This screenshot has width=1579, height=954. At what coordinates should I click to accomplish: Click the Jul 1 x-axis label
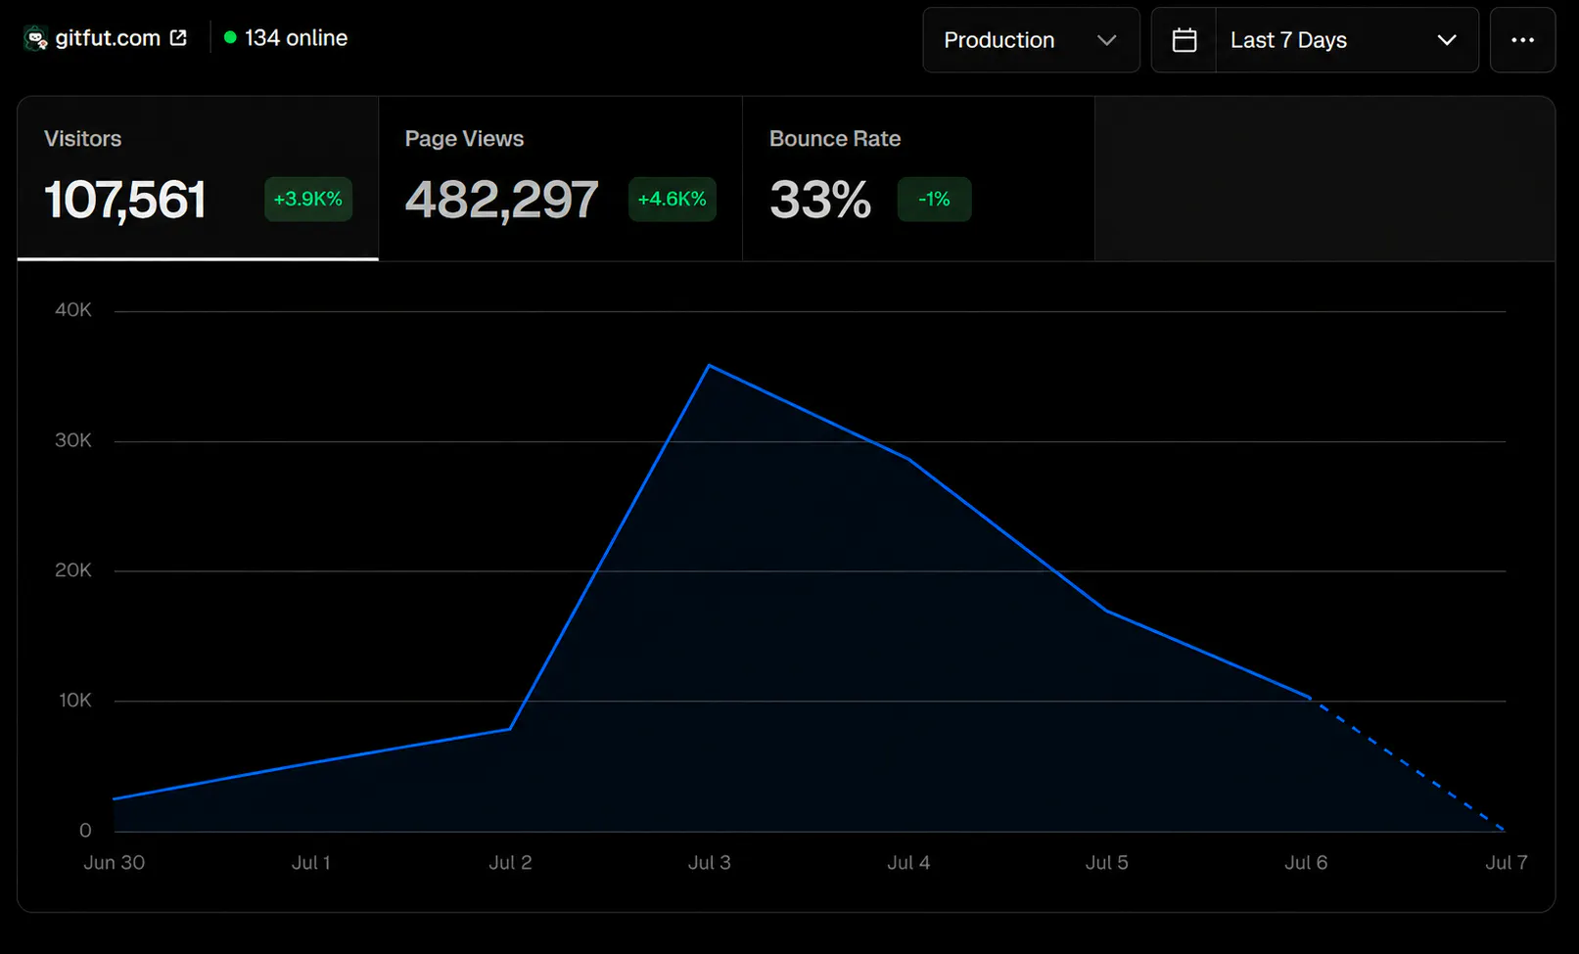[311, 862]
